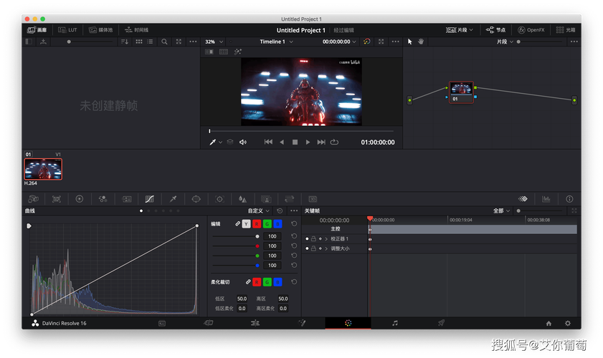Open the Timeline 1 dropdown

point(276,42)
